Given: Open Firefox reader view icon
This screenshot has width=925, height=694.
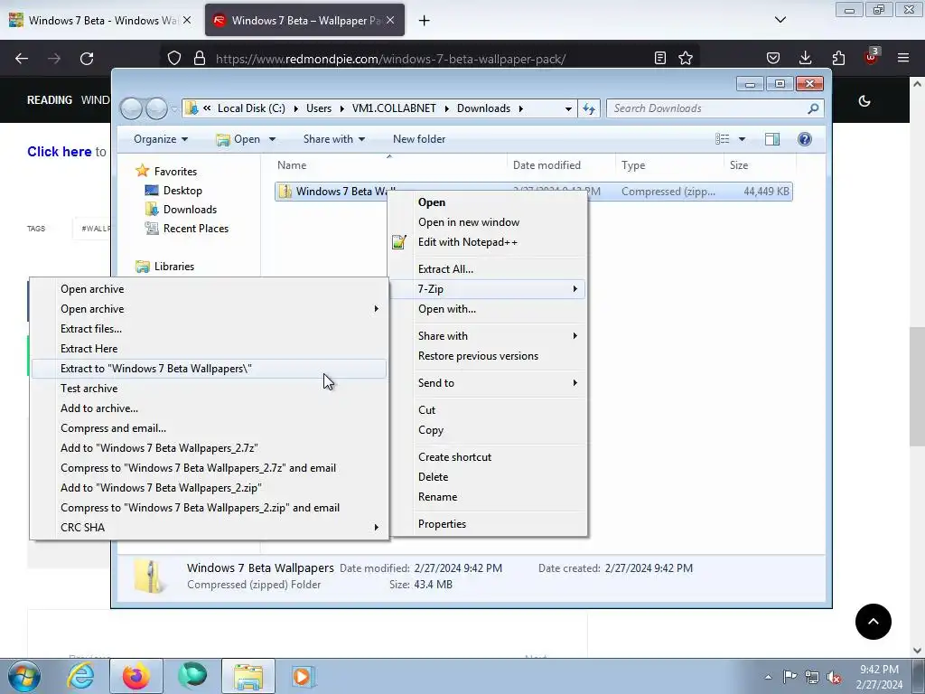Looking at the screenshot, I should pos(660,58).
